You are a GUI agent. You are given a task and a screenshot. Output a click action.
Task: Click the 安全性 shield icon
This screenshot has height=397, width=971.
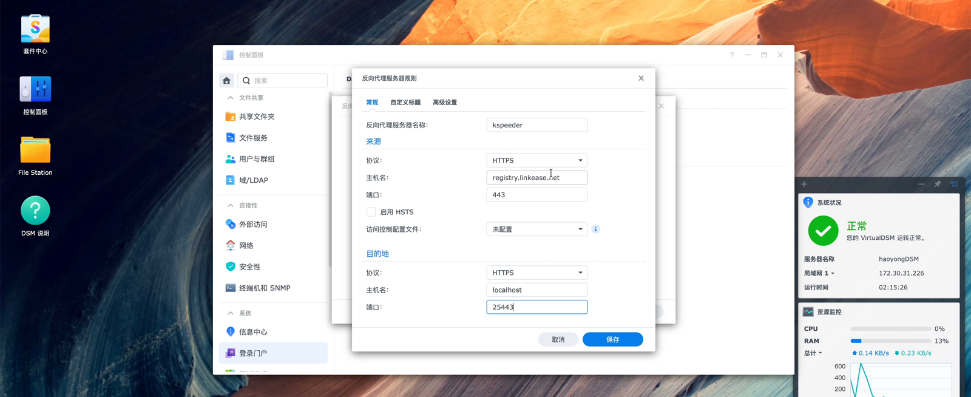(x=231, y=266)
